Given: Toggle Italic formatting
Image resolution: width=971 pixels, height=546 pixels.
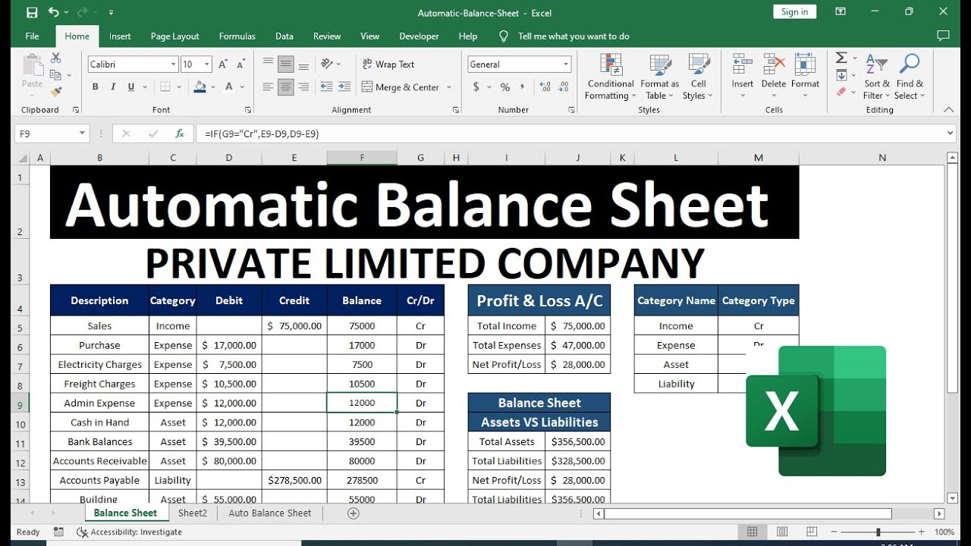Looking at the screenshot, I should (114, 87).
